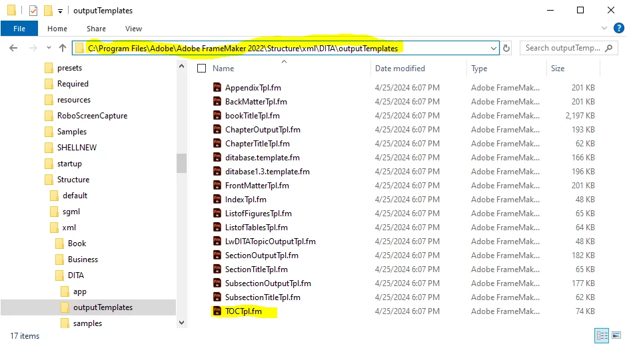
Task: Select the xml folder in tree
Action: (69, 228)
